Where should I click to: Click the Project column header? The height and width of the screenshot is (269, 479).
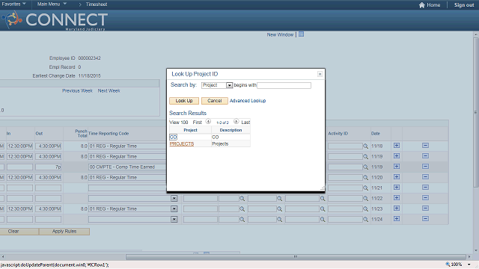190,130
